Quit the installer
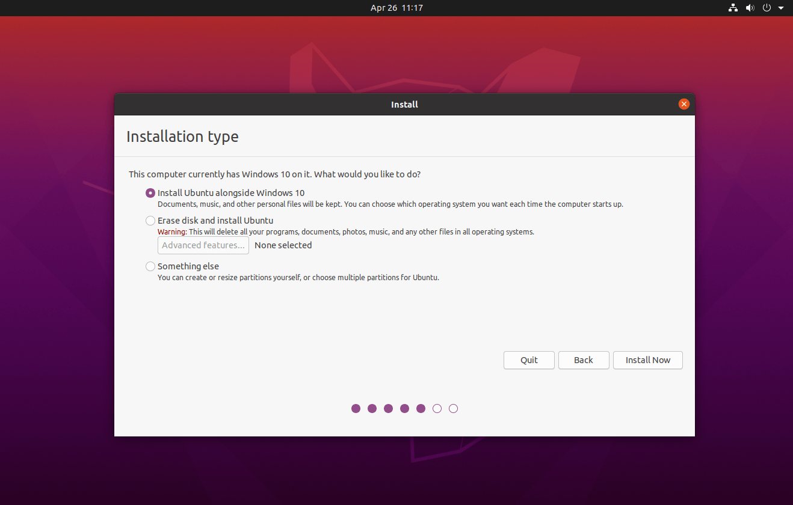 [529, 360]
